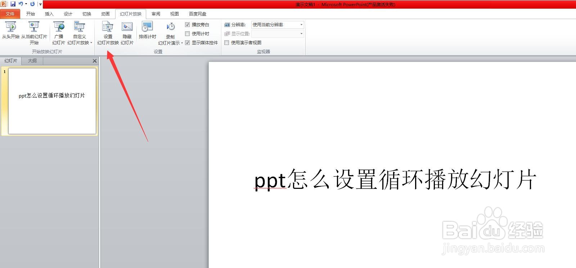Open Customize Quick Access Toolbar dropdown
The height and width of the screenshot is (268, 576).
coord(40,4)
